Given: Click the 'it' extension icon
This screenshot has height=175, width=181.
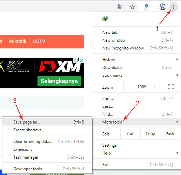Looking at the screenshot, I should click(162, 7).
